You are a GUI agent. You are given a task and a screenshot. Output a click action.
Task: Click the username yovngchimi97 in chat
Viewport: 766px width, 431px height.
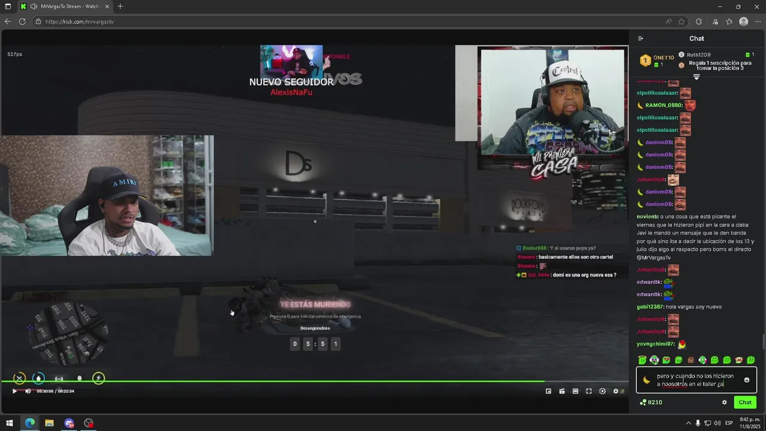point(655,344)
